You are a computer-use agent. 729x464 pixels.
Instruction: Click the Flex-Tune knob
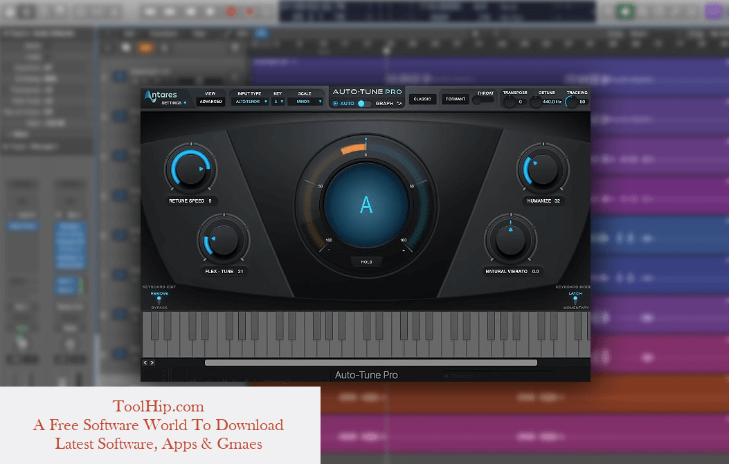(x=224, y=240)
